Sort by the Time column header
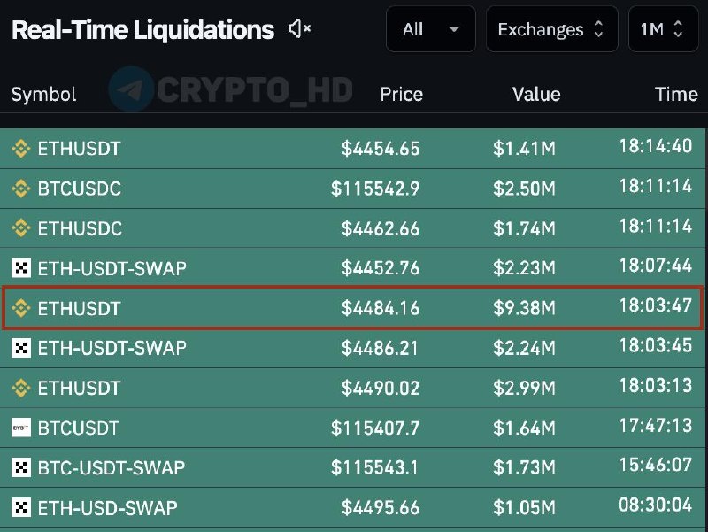The image size is (708, 532). coord(676,94)
